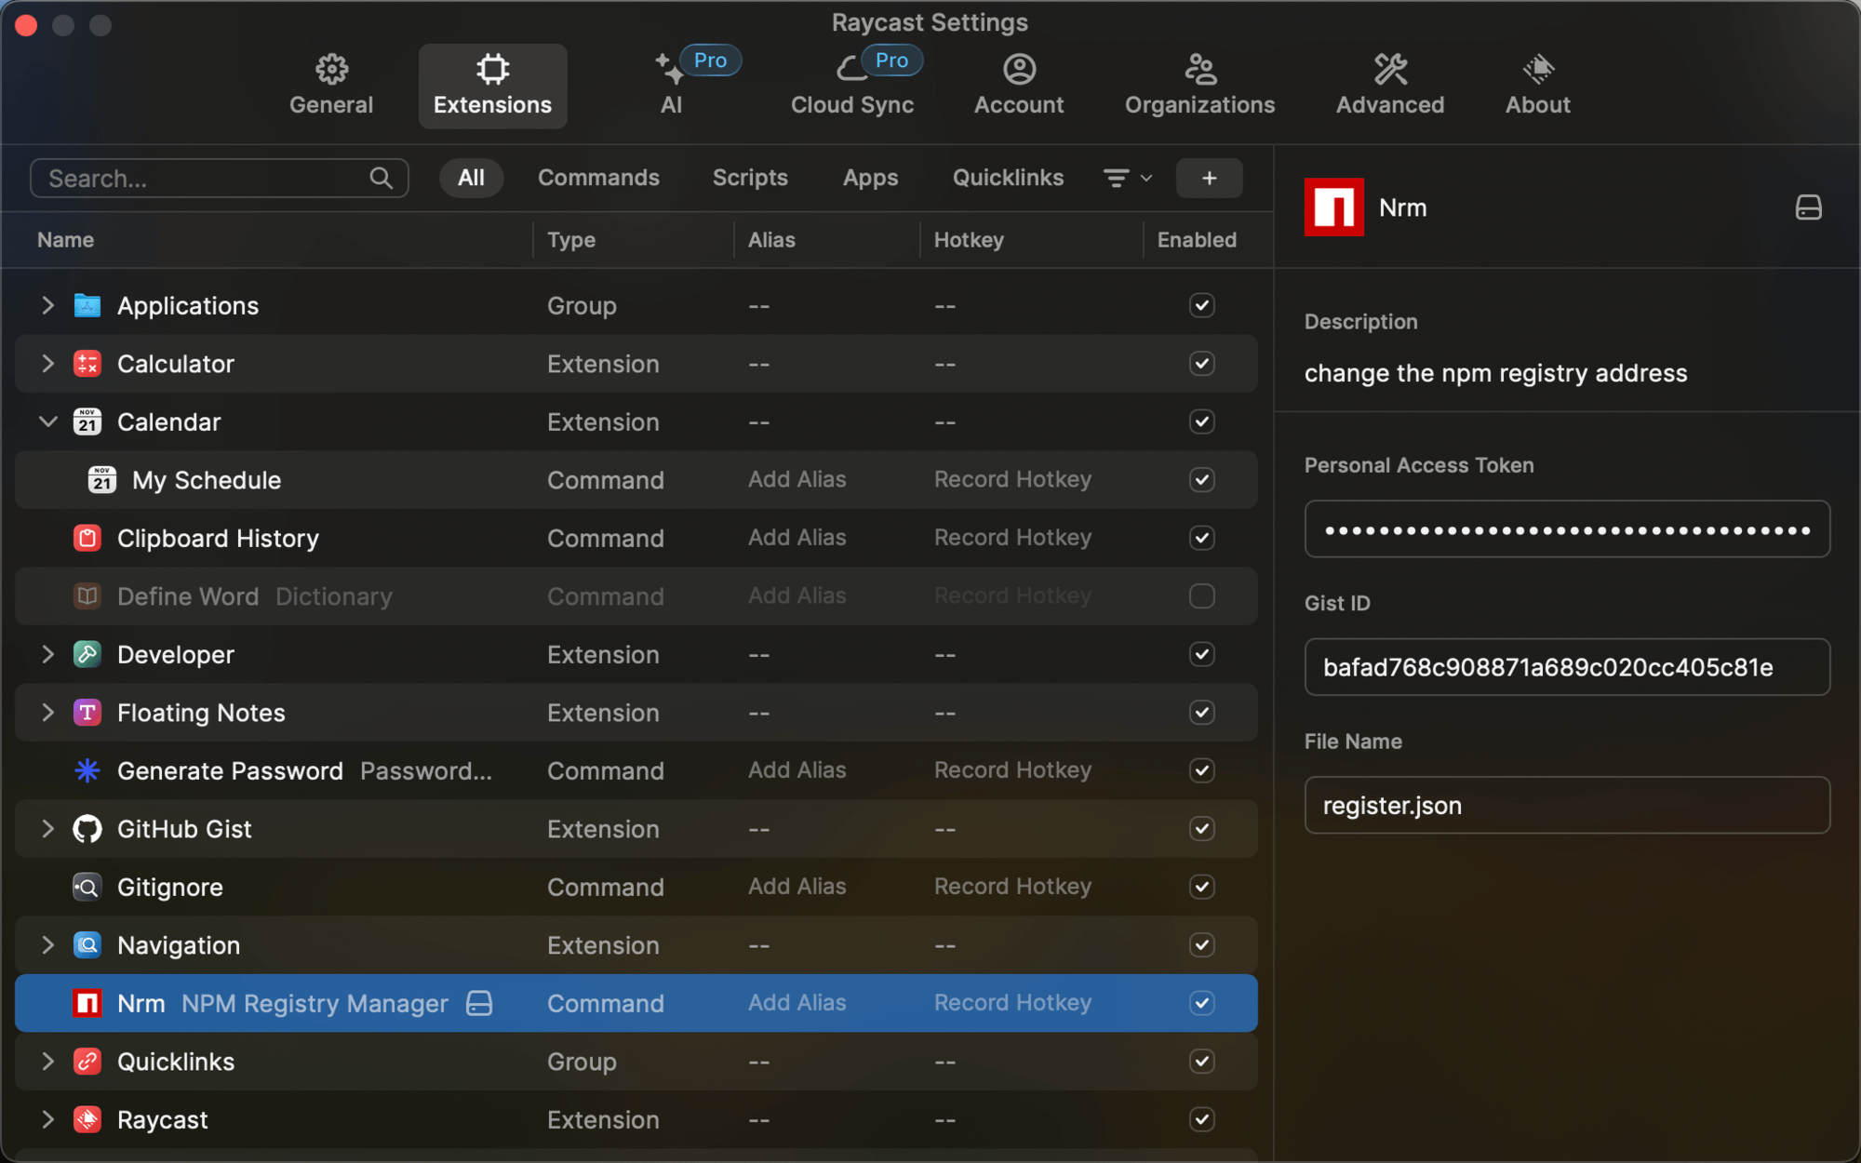Collapse the Calendar extension
1861x1163 pixels.
coord(47,421)
